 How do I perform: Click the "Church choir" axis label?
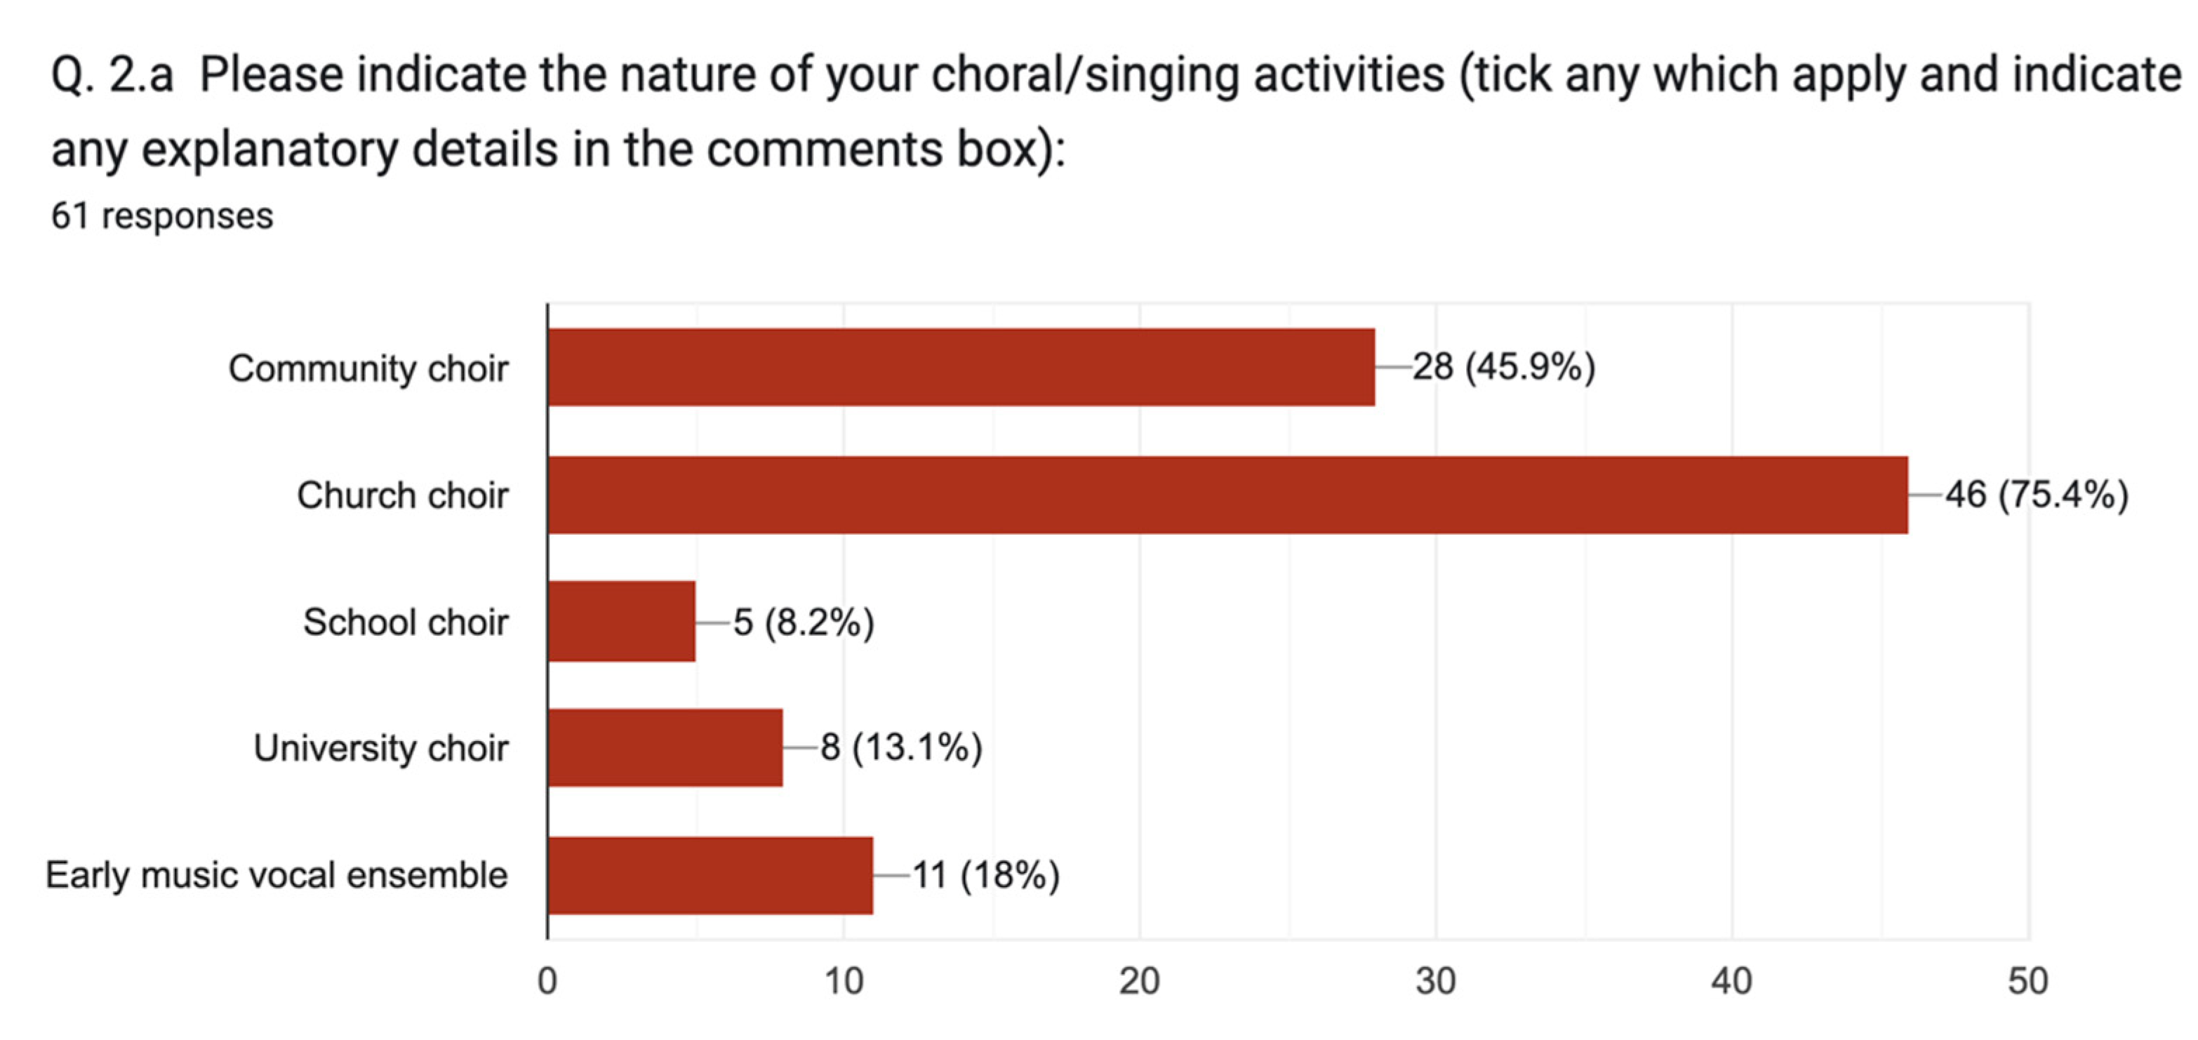pos(402,495)
